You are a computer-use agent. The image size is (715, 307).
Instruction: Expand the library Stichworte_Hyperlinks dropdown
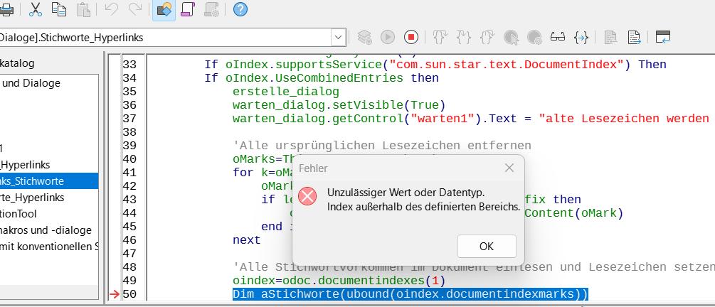337,37
